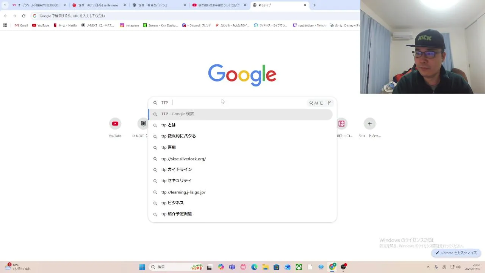Image resolution: width=485 pixels, height=273 pixels.
Task: Click the taskbar 検索 search box
Action: click(176, 267)
